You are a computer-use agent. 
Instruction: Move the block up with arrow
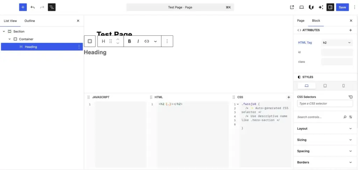coord(118,39)
